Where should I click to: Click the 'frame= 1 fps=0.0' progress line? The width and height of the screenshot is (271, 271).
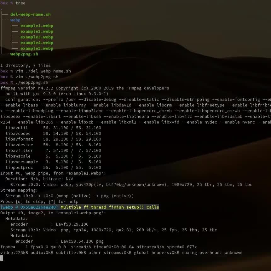(99, 247)
